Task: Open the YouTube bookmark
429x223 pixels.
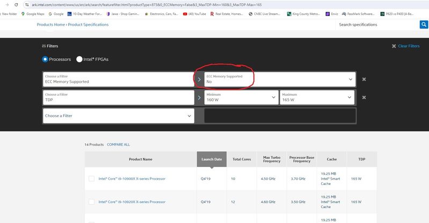Action: pos(194,13)
